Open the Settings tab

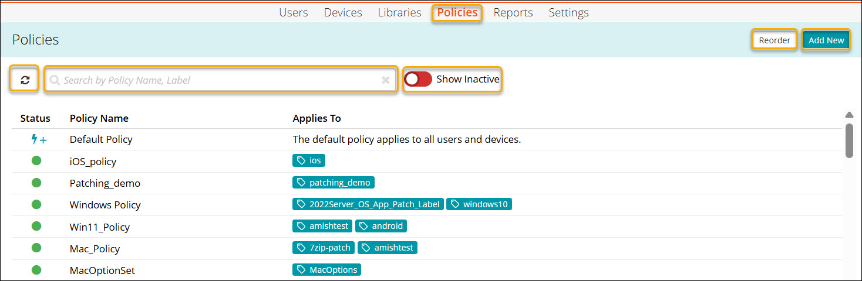[x=568, y=13]
